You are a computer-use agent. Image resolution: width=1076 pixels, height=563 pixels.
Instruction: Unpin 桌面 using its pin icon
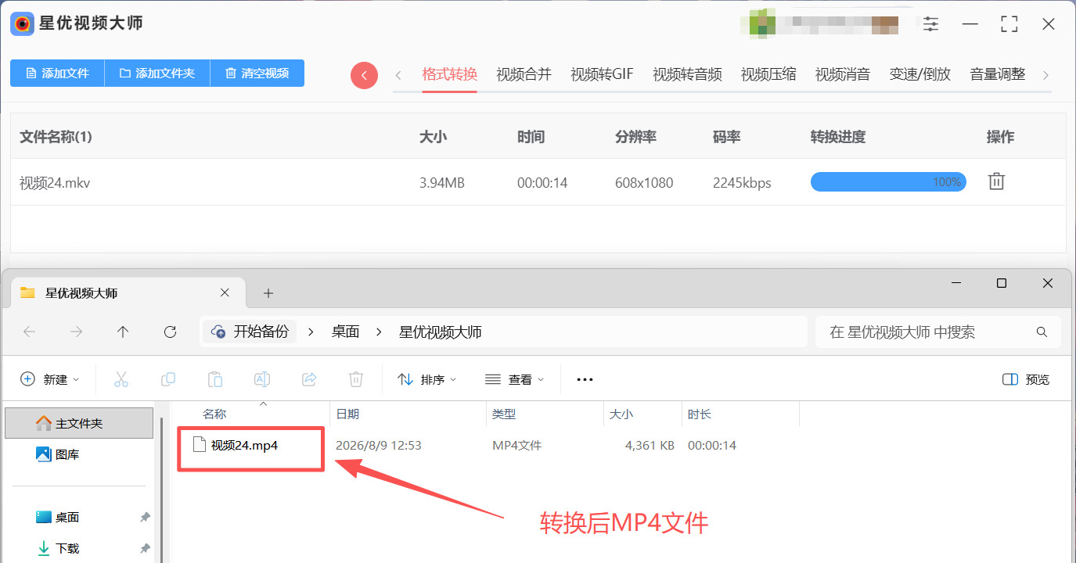145,517
